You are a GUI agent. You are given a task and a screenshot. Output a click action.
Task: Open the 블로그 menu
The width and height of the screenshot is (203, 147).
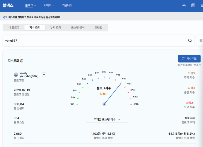coord(30,5)
